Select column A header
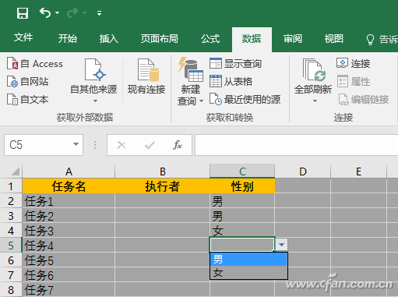Image resolution: width=398 pixels, height=297 pixels. click(69, 171)
